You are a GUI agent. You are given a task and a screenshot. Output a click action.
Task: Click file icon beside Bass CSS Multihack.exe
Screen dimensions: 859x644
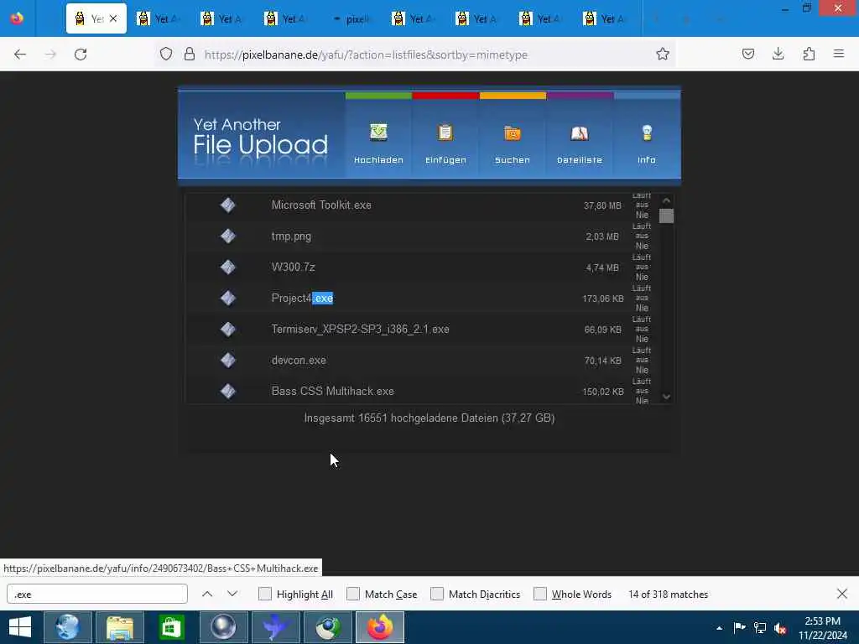pyautogui.click(x=228, y=392)
